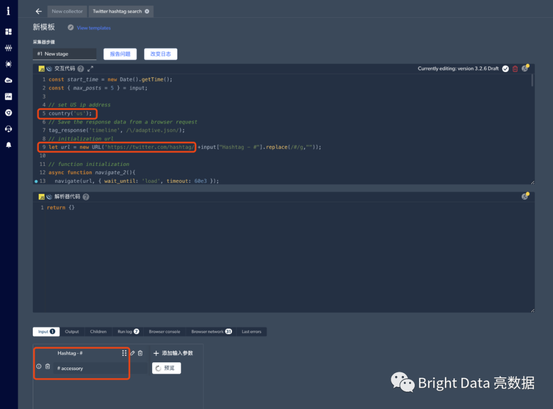Expand the interaction code editor to fullscreen

point(90,69)
